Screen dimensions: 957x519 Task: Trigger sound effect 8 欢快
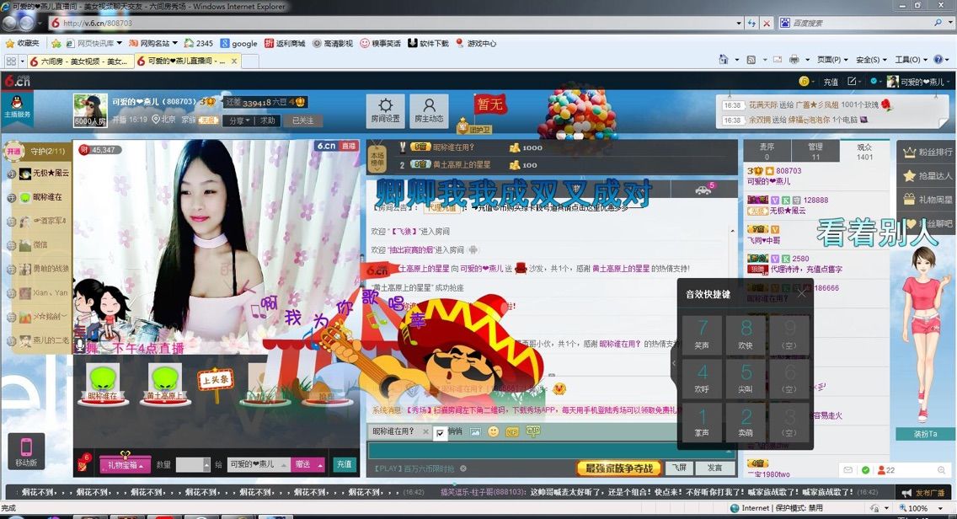746,334
